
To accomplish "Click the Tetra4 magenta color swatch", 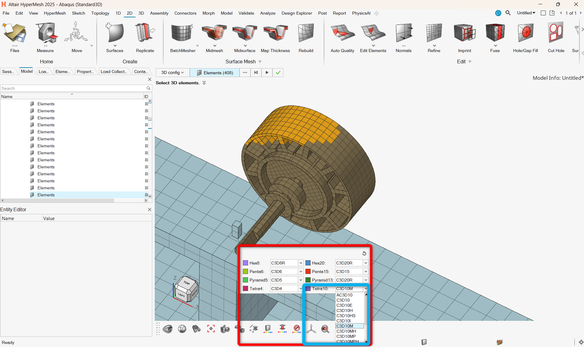I will [x=245, y=289].
